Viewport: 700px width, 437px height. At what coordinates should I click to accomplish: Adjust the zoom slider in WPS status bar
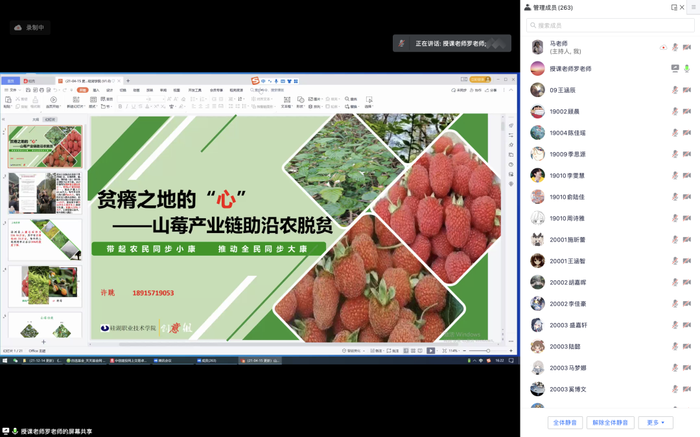pyautogui.click(x=488, y=350)
